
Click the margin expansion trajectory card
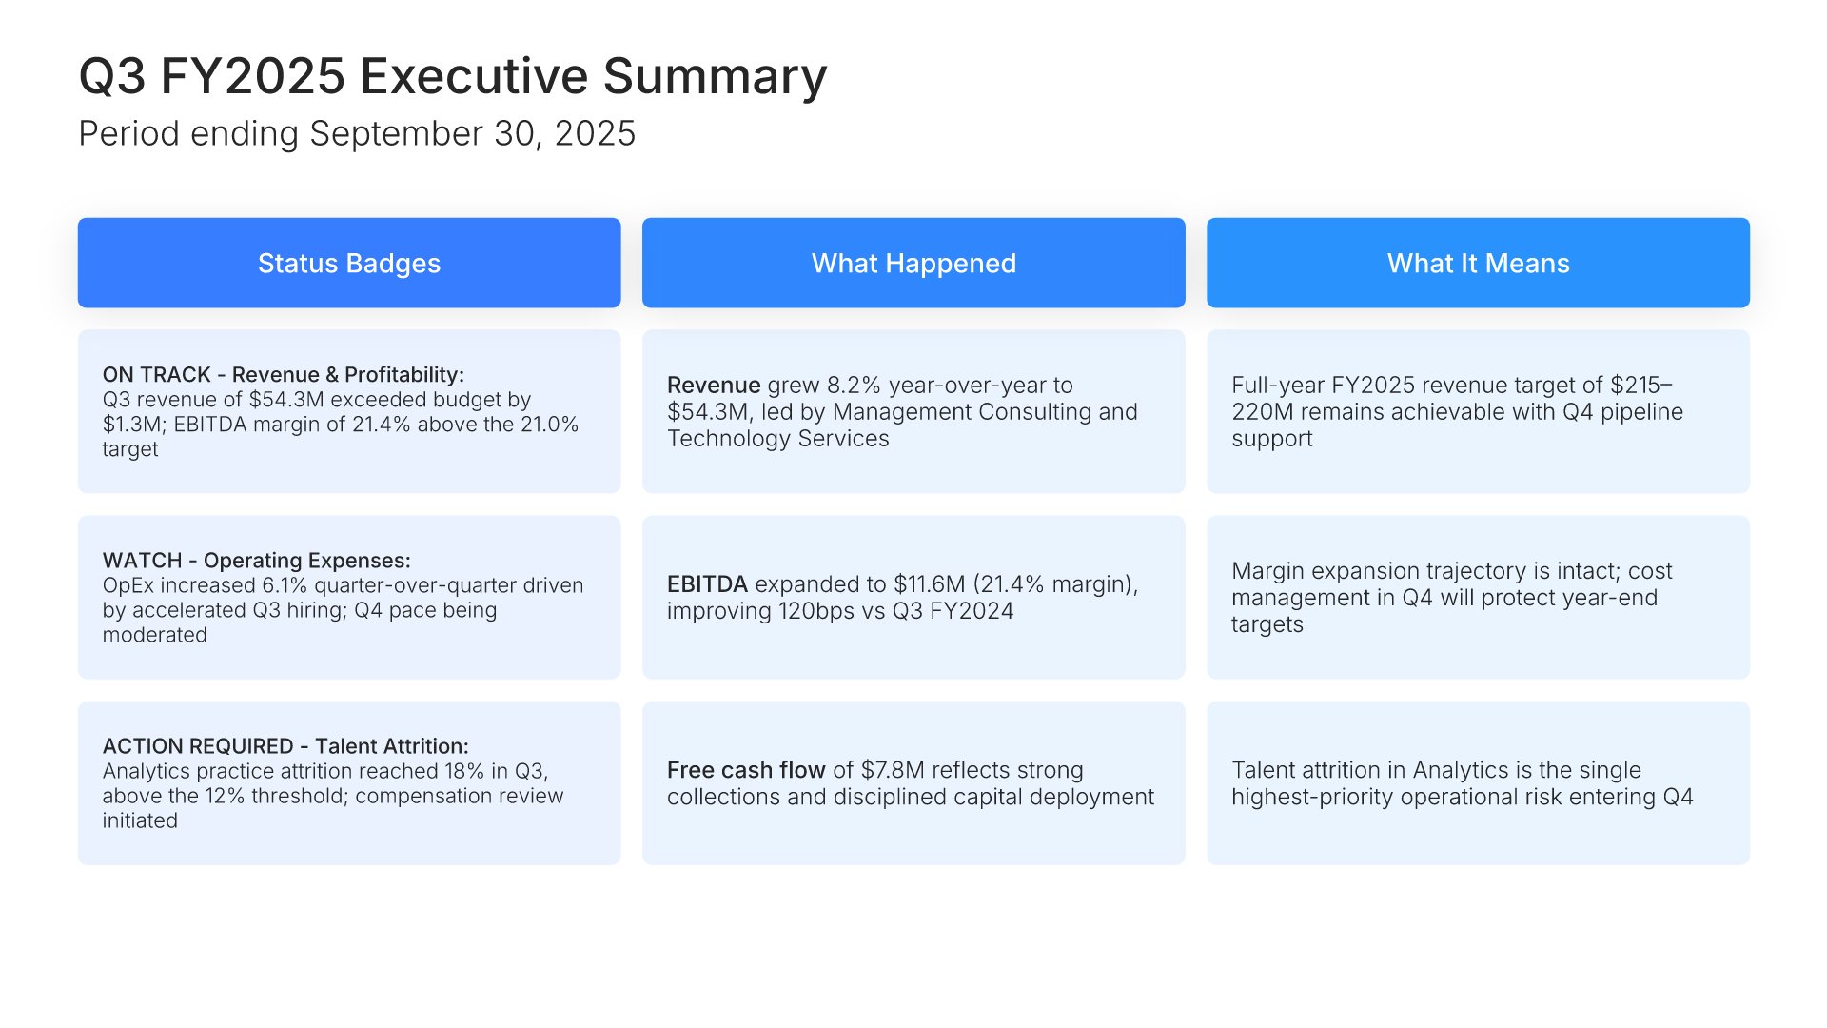point(1478,597)
